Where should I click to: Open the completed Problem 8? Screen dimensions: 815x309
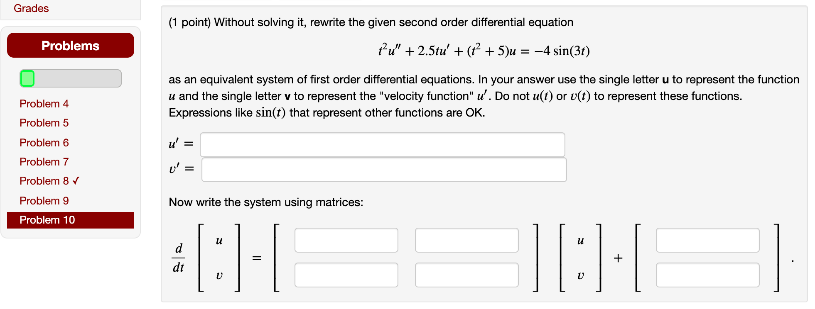(44, 181)
